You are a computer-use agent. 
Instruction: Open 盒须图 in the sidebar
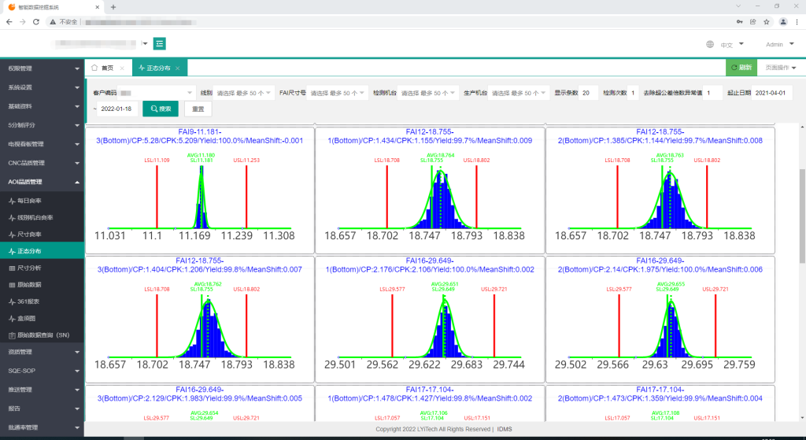click(x=30, y=317)
